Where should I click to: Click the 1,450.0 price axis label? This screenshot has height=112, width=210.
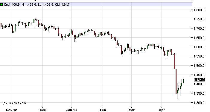(199, 75)
